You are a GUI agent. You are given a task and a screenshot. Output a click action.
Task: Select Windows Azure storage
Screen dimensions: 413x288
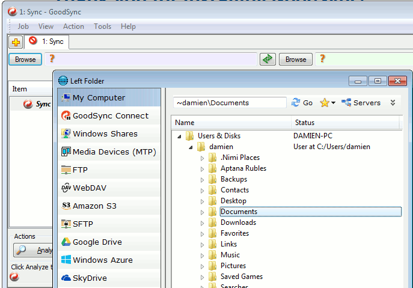coord(109,260)
